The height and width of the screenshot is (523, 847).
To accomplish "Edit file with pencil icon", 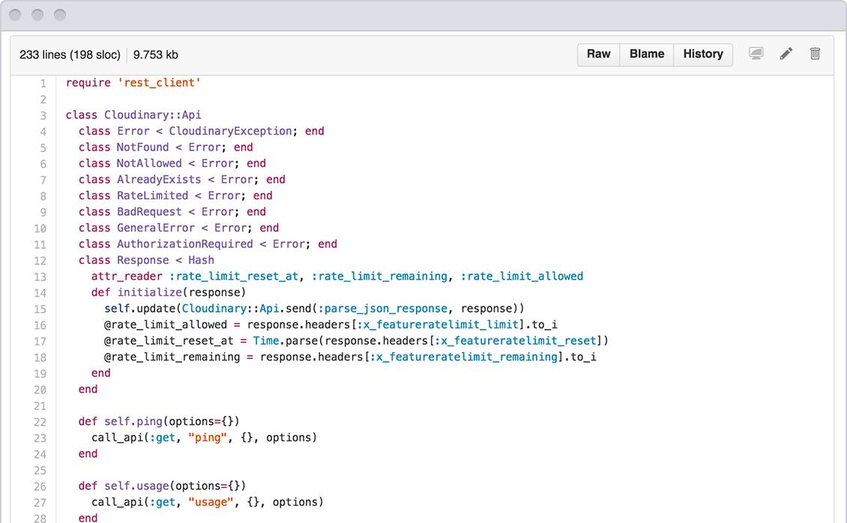I will point(786,53).
